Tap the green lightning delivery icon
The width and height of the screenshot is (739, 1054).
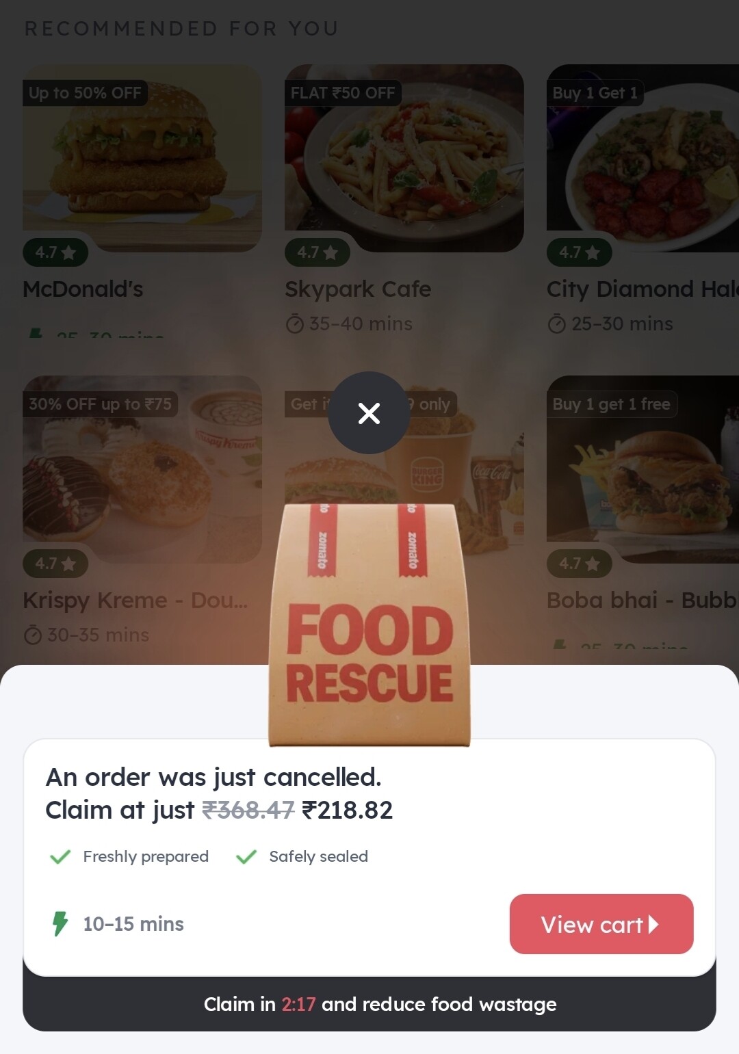[x=60, y=923]
